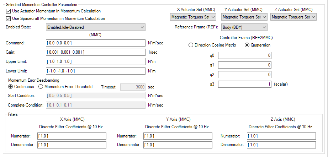
Task: Uncheck Use Spacecraft Momentum in Momentum Calculation
Action: (9, 18)
